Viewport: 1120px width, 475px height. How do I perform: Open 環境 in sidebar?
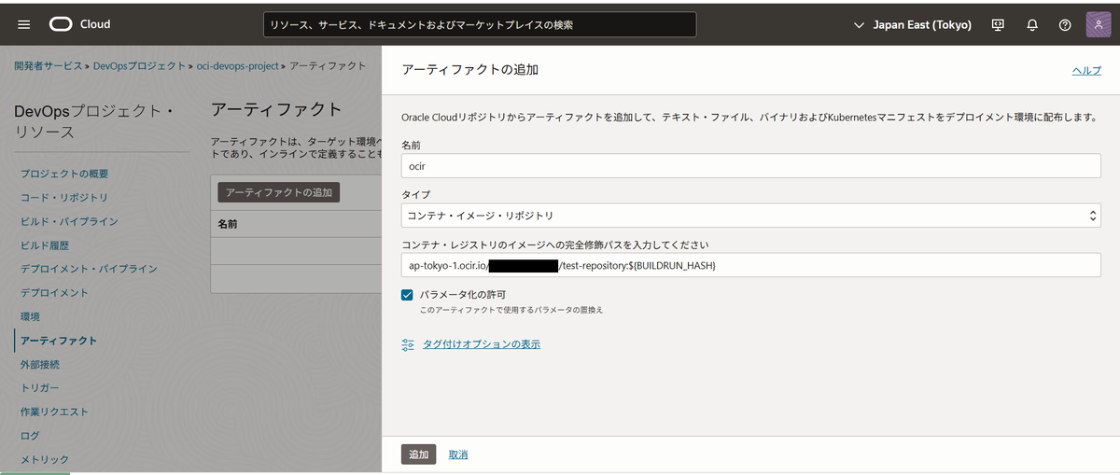tap(30, 317)
